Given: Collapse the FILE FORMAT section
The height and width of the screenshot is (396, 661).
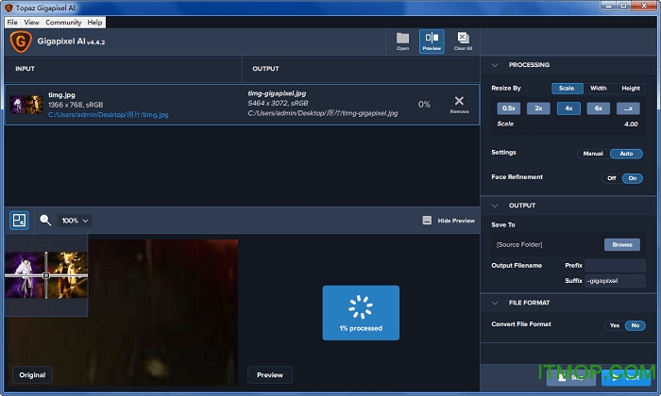Looking at the screenshot, I should [x=495, y=303].
